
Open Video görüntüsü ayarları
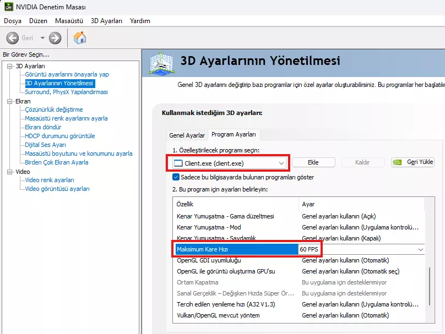click(x=57, y=189)
